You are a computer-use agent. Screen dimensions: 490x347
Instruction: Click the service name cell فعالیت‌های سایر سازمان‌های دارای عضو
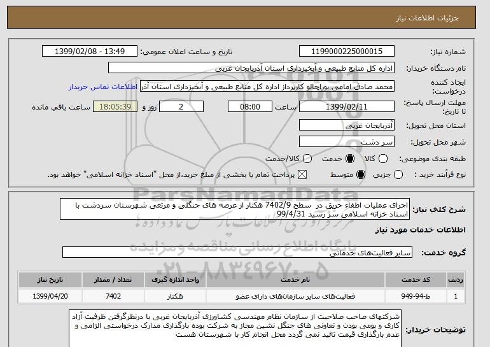[295, 296]
